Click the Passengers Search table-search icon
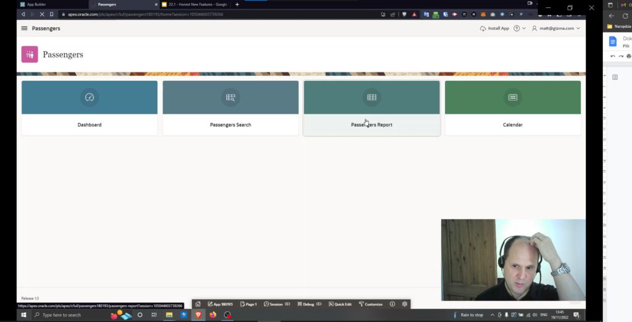 231,97
